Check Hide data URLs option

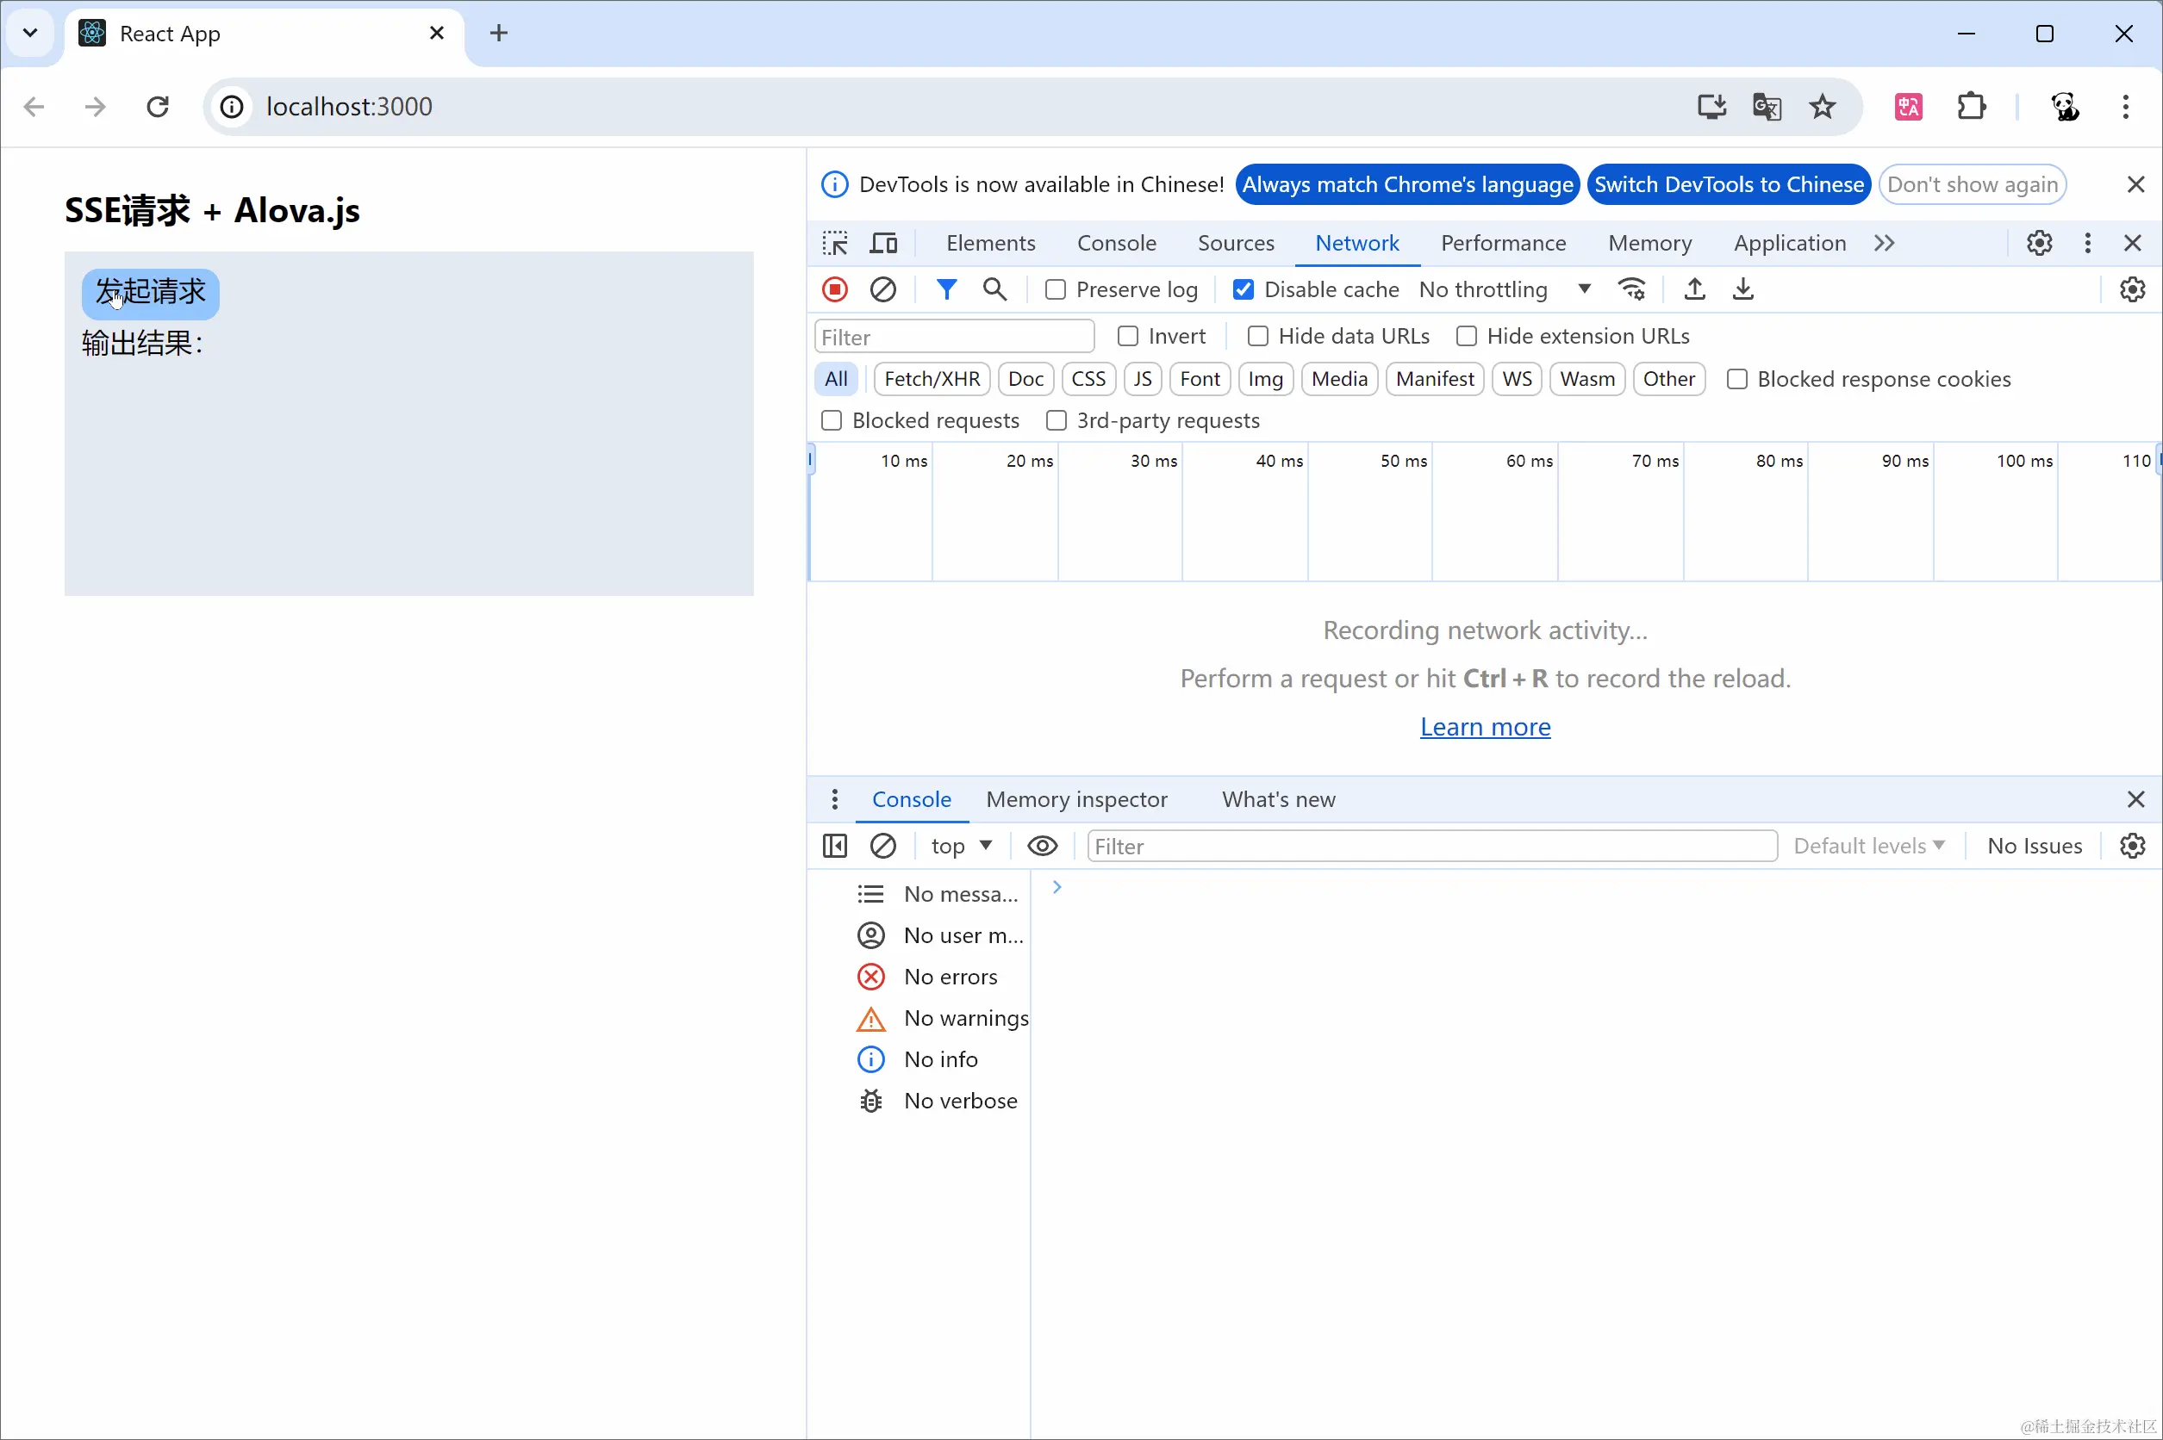click(1258, 336)
